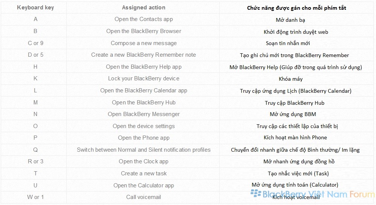Viewport: 376px width, 205px height.
Task: Click 'Open the BlackBerry Browser' cell
Action: pos(144,31)
